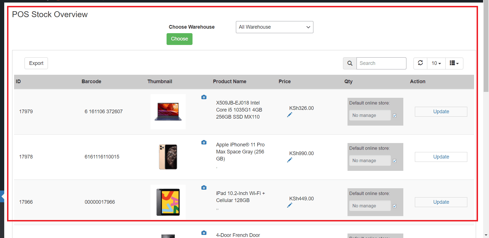This screenshot has width=489, height=238.
Task: Toggle No manage checkbox for product 17979
Action: point(395,115)
